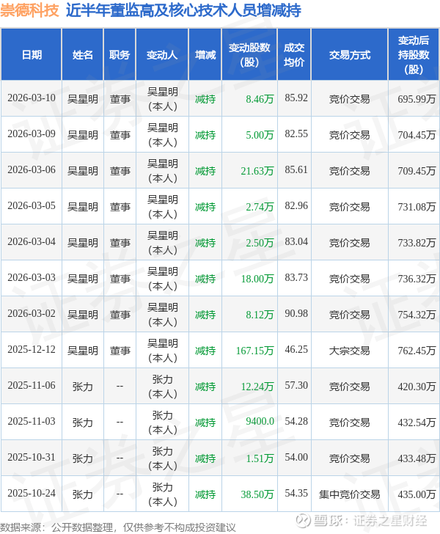Click the holdings value 754.32万
The width and height of the screenshot is (440, 534).
click(417, 315)
